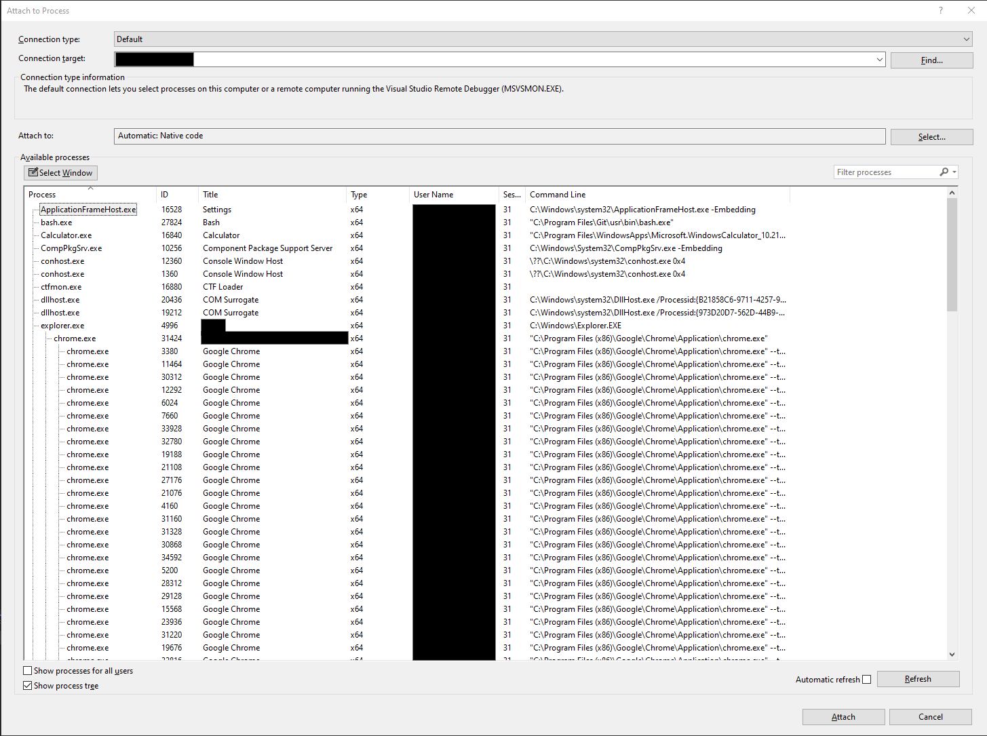Click the scroll up arrow of process list
Image resolution: width=987 pixels, height=736 pixels.
(x=952, y=193)
